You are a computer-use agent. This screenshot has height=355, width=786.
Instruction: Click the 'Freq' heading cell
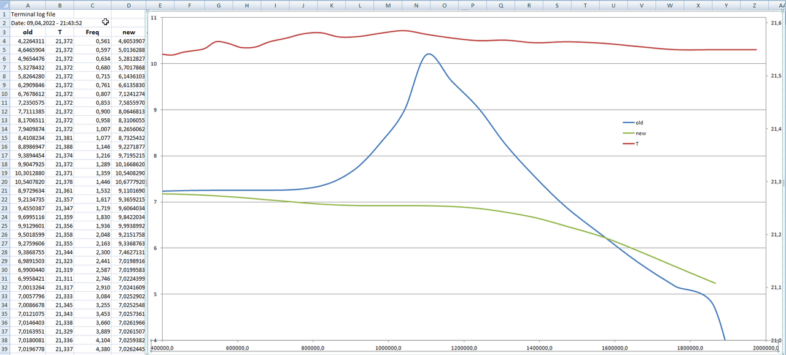click(x=92, y=32)
